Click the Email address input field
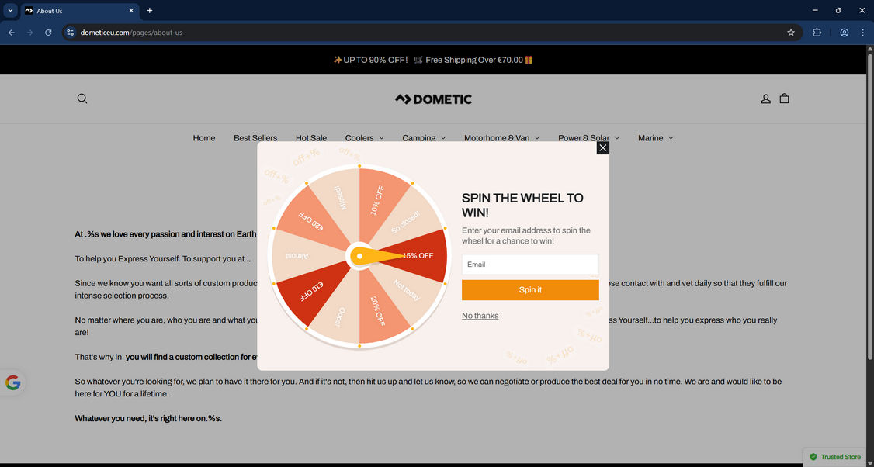Screen dimensions: 874x467 530,264
